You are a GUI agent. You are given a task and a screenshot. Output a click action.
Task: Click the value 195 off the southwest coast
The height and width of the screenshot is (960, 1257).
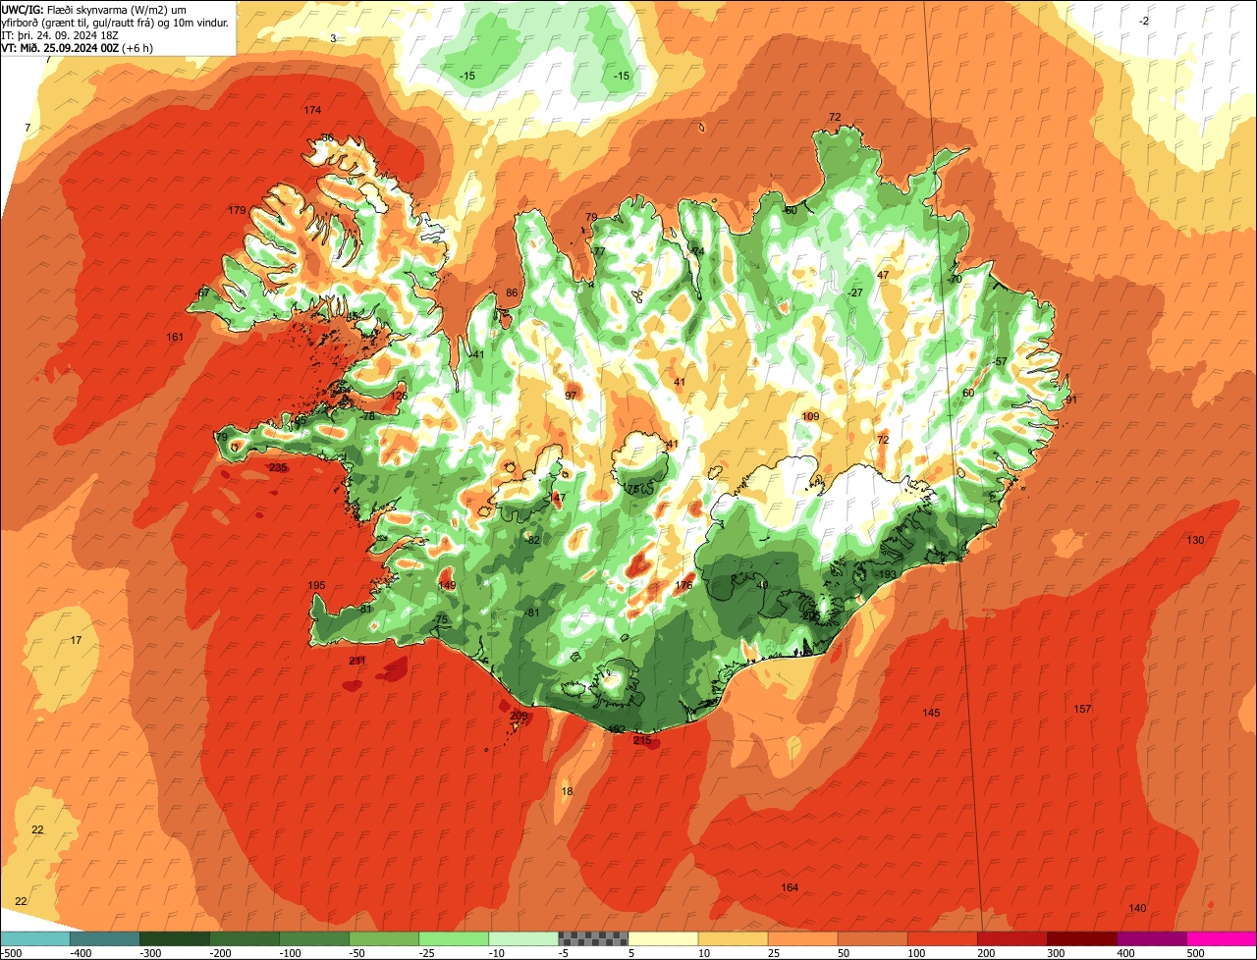(x=316, y=585)
